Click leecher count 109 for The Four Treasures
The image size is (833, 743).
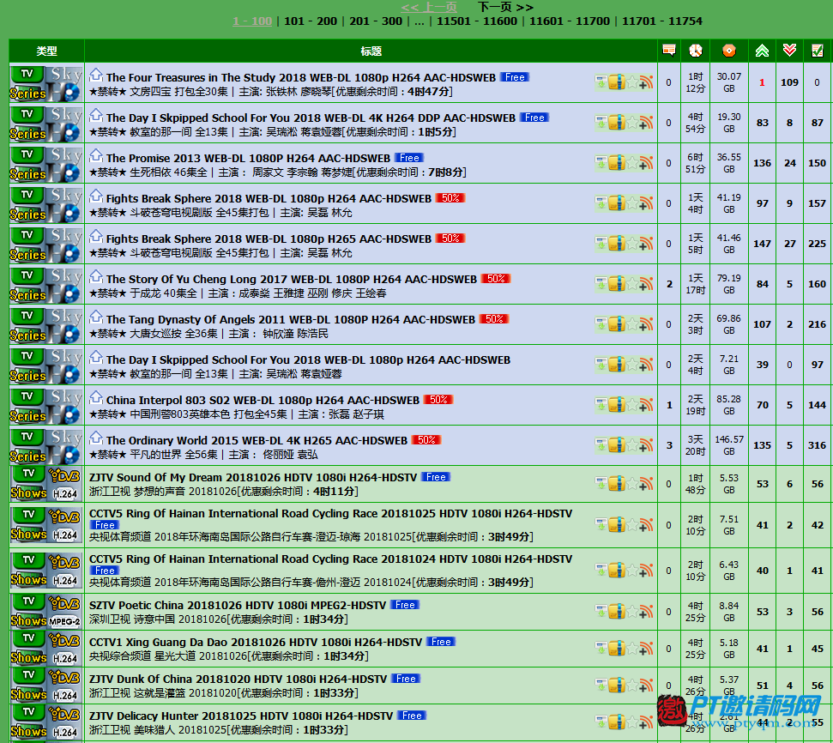pos(789,82)
